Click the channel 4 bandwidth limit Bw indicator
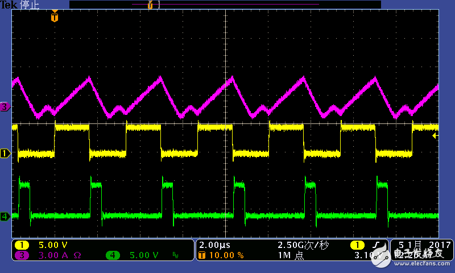This screenshot has width=455, height=273. tap(176, 256)
